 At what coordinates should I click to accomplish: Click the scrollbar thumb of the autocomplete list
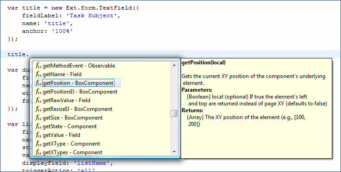pyautogui.click(x=174, y=113)
